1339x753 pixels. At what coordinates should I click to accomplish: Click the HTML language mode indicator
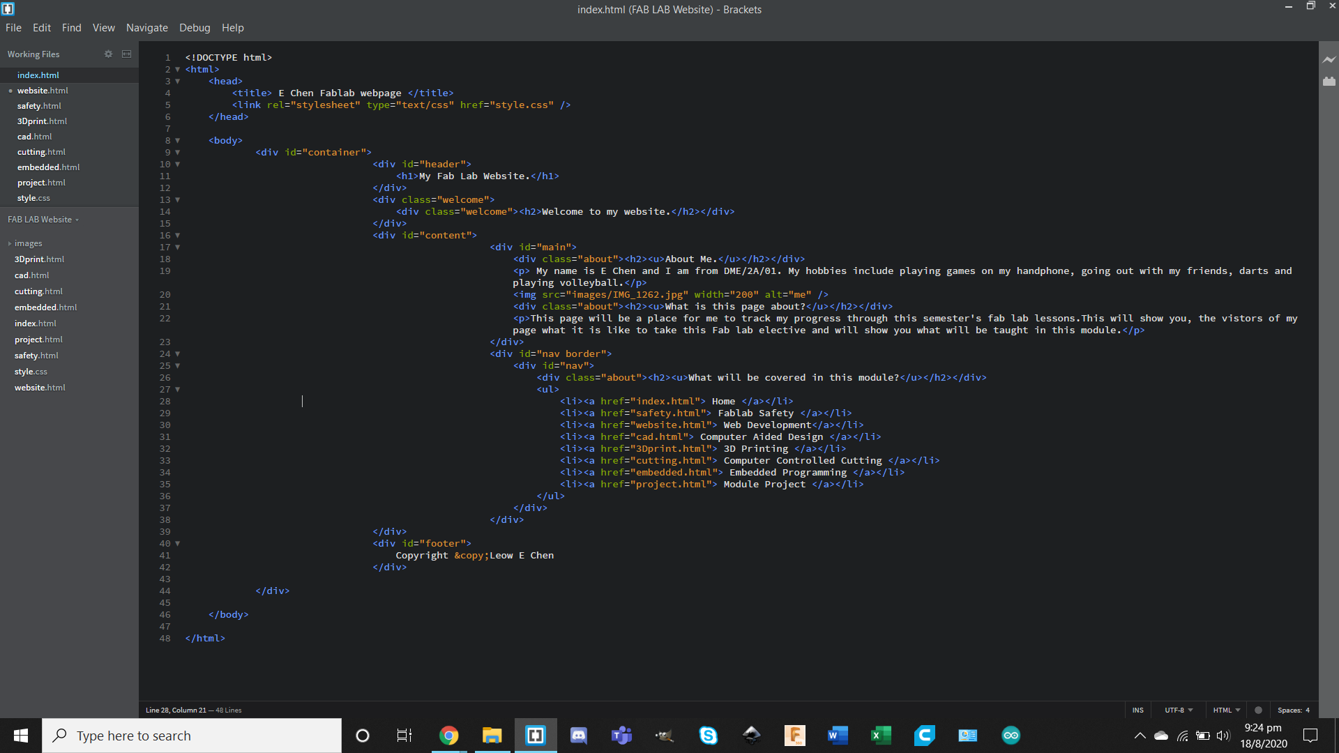(1226, 709)
